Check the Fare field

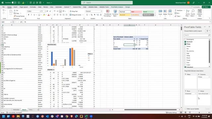tap(185, 62)
